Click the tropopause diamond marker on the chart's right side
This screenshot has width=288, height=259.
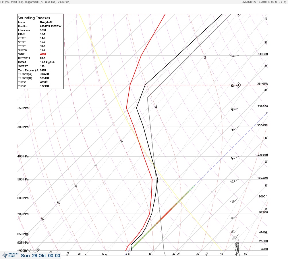(238, 85)
